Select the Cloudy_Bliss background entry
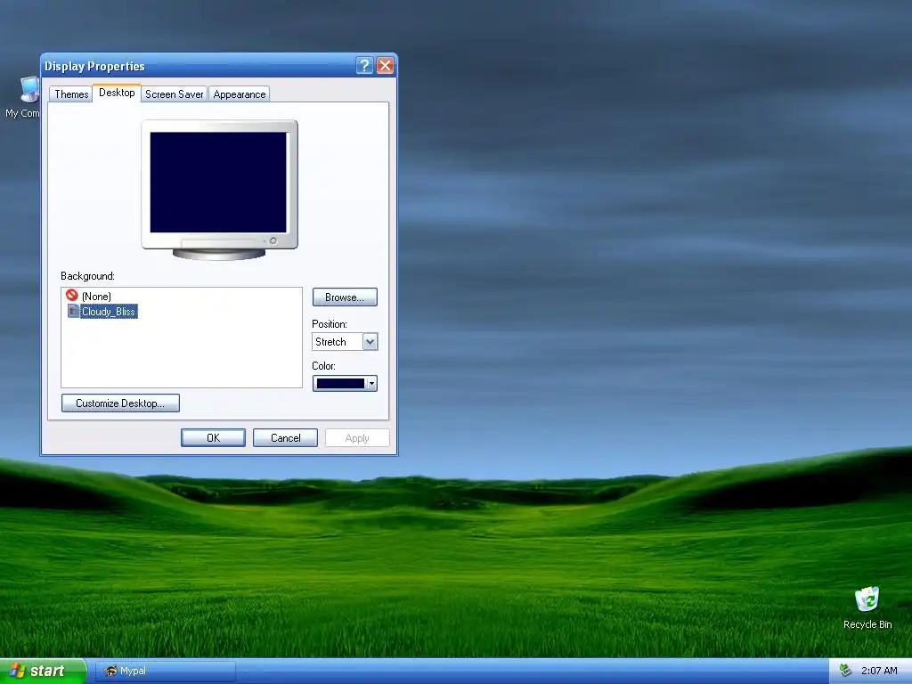The image size is (912, 684). [x=109, y=311]
